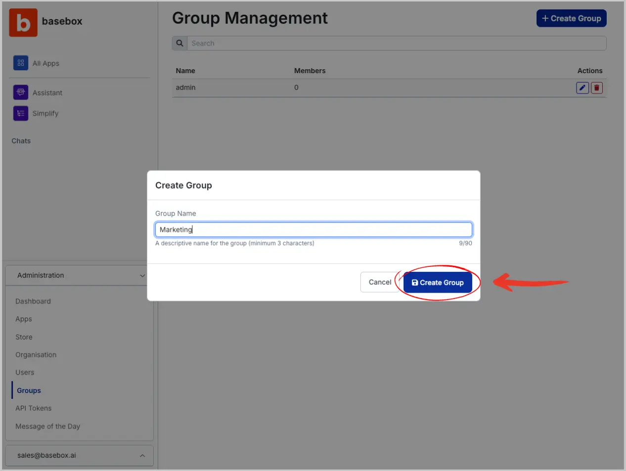Open the All Apps grid icon
Viewport: 626px width, 471px height.
21,63
